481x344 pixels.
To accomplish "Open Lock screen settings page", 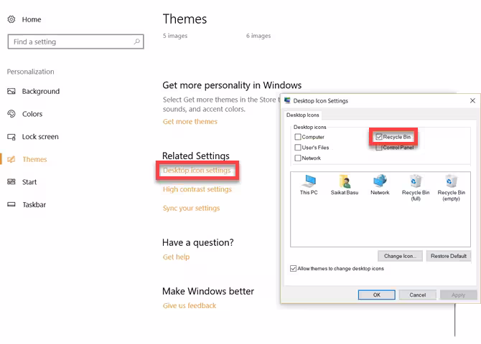I will click(40, 137).
